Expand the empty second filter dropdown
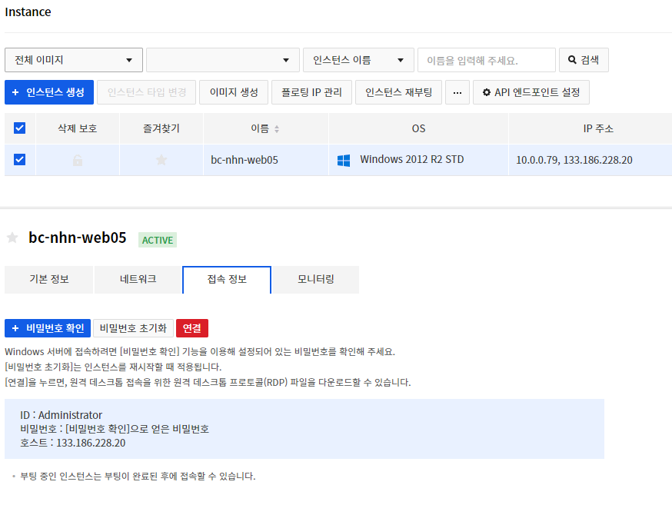Viewport: 672px width, 515px height. (x=221, y=60)
